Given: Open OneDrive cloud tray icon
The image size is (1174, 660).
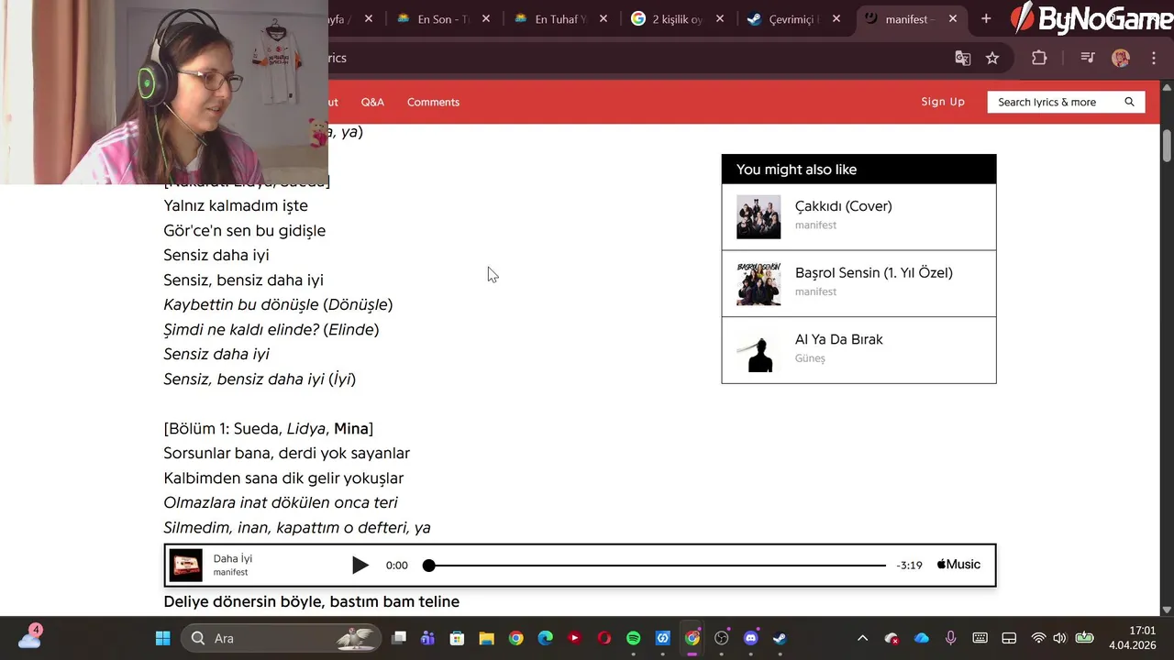Looking at the screenshot, I should pyautogui.click(x=922, y=638).
